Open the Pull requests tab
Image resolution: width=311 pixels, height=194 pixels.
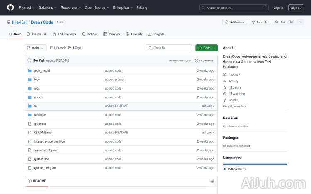tap(64, 34)
